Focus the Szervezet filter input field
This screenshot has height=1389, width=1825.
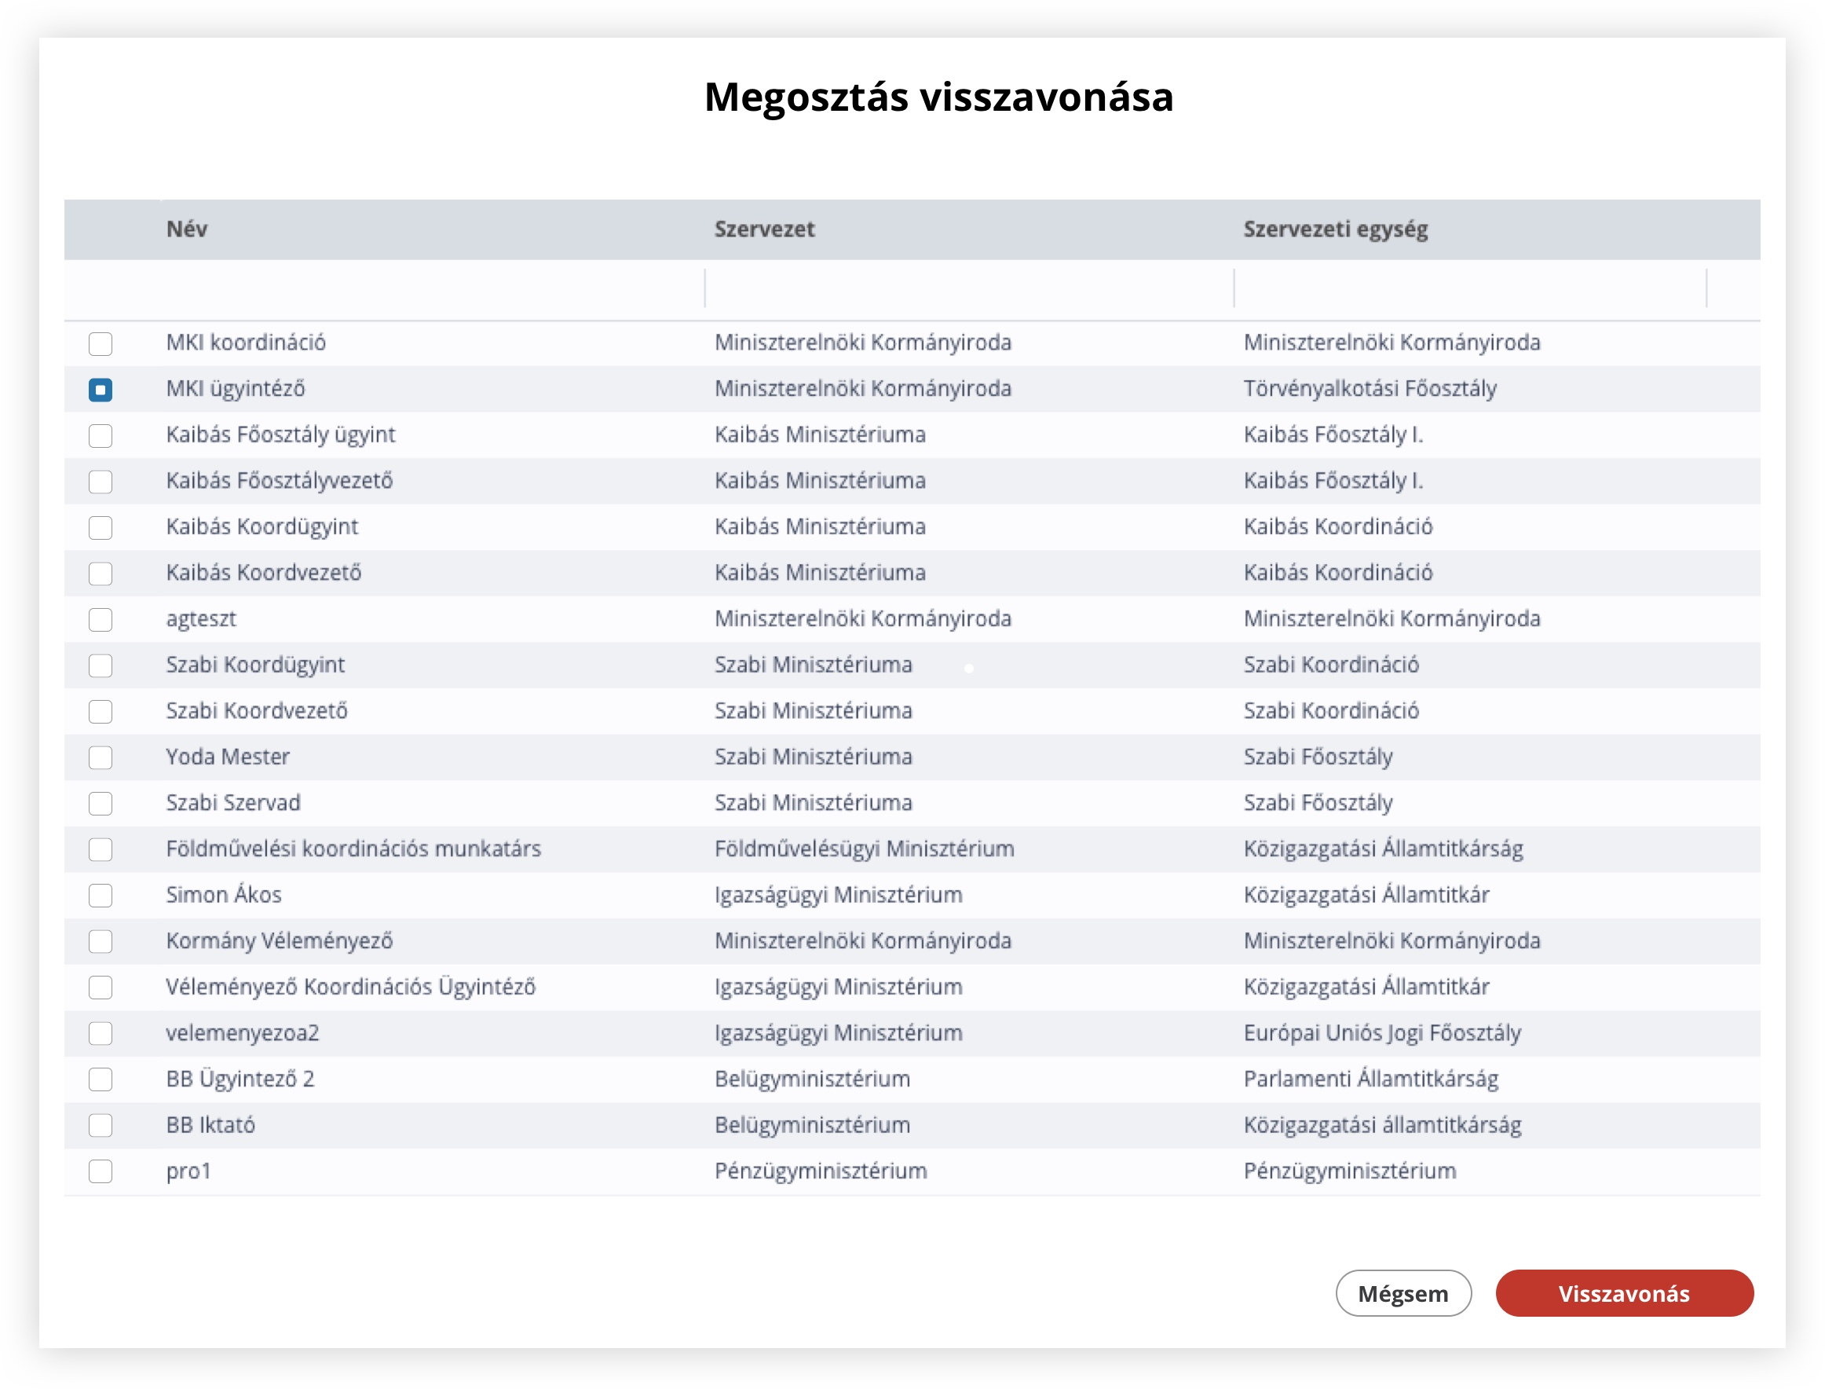tap(968, 289)
